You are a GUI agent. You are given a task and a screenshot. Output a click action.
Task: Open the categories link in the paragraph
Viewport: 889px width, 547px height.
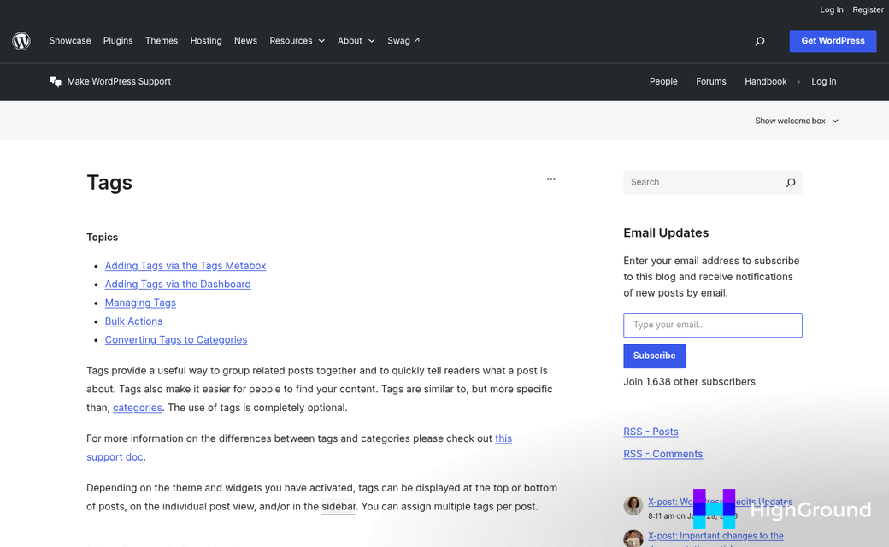coord(138,408)
